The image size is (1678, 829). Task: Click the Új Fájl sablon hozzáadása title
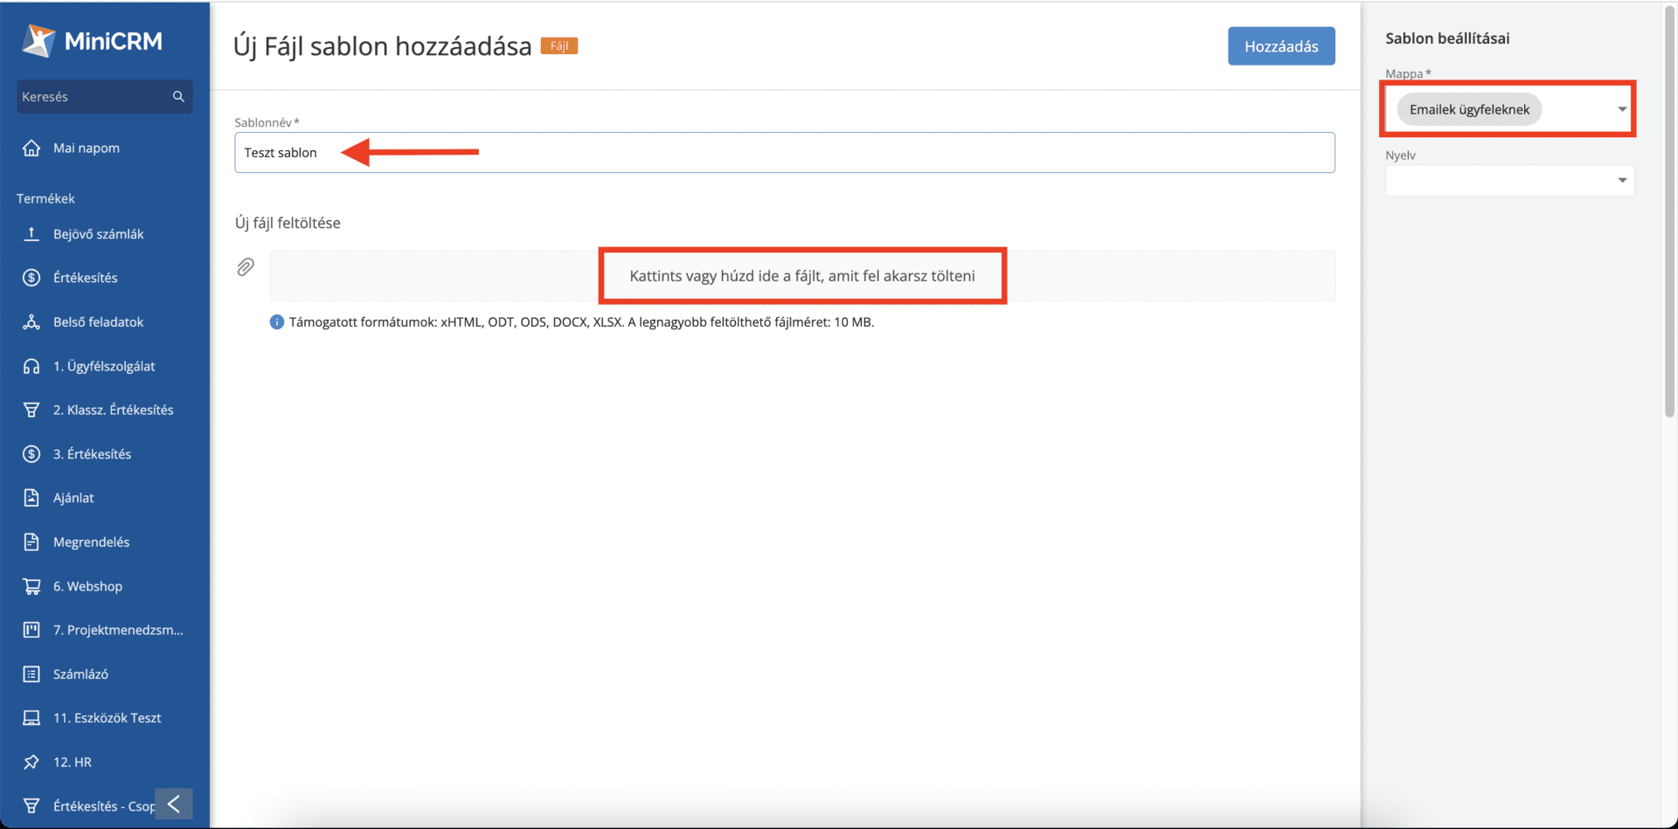(x=382, y=46)
